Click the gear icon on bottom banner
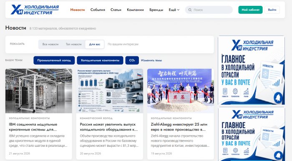This screenshot has height=161, width=292. point(235,150)
